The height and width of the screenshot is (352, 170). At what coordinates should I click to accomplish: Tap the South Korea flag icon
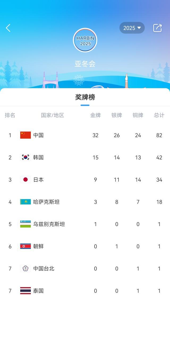[x=25, y=157]
